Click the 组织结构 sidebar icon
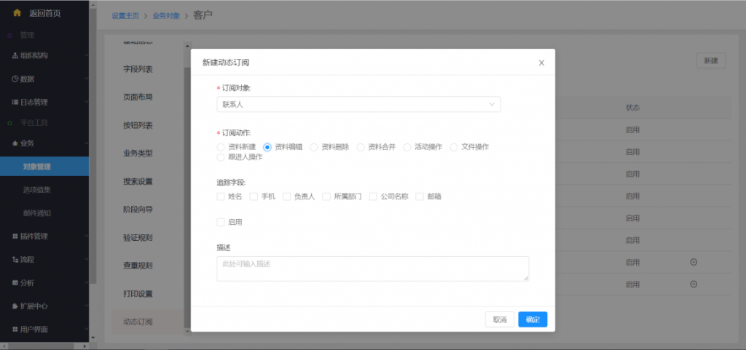This screenshot has height=350, width=746. coord(15,55)
